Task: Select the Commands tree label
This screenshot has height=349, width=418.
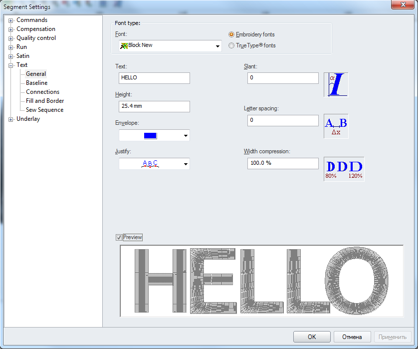Action: (x=32, y=20)
